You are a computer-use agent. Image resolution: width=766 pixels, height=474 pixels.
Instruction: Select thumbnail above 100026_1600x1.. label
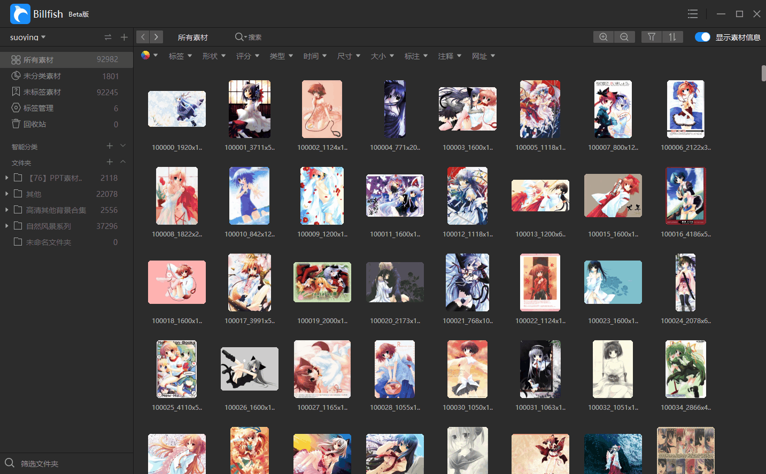click(x=250, y=369)
